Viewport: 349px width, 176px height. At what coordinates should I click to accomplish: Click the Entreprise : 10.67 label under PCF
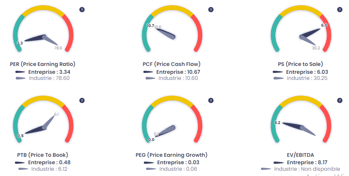pos(178,72)
